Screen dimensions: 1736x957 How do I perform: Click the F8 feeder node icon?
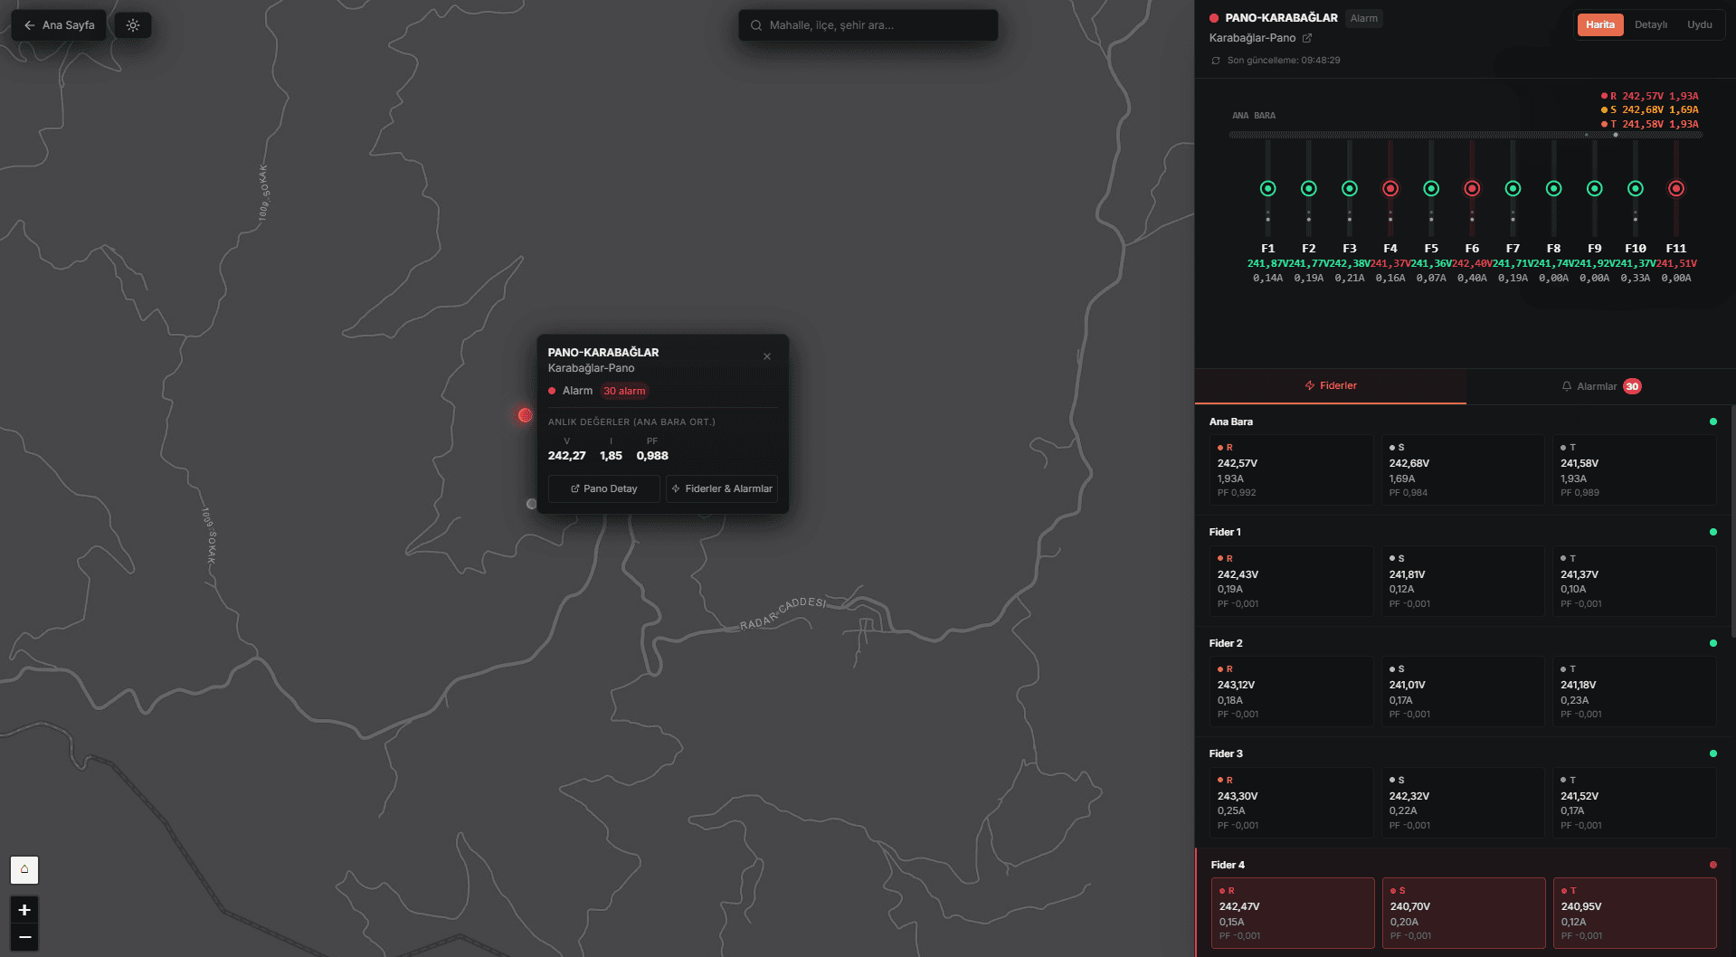[x=1553, y=188]
